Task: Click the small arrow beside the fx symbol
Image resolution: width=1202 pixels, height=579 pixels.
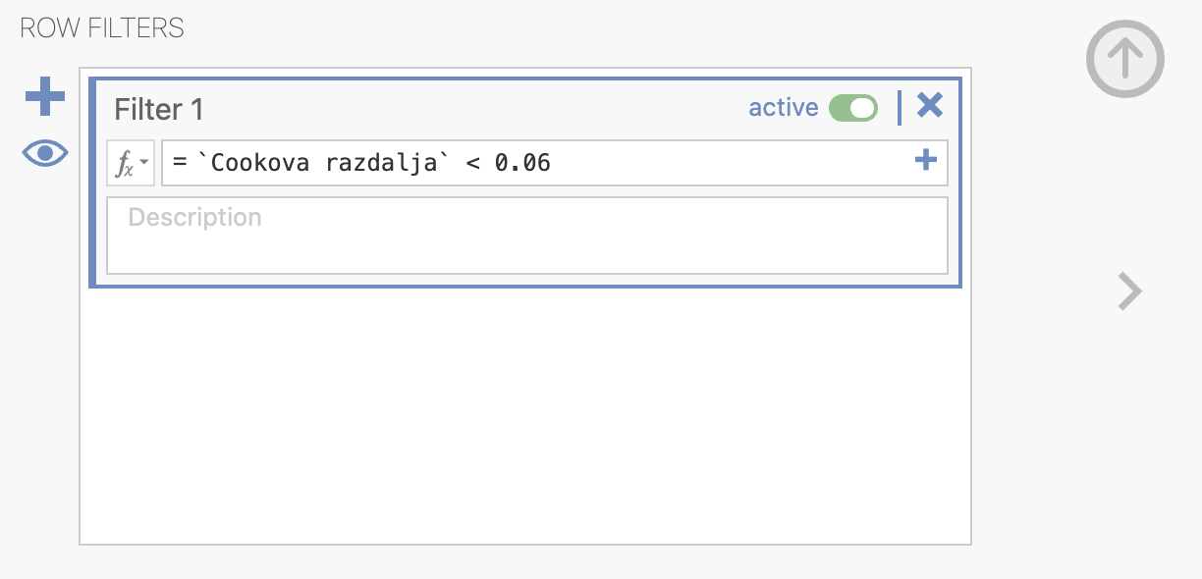Action: tap(145, 161)
